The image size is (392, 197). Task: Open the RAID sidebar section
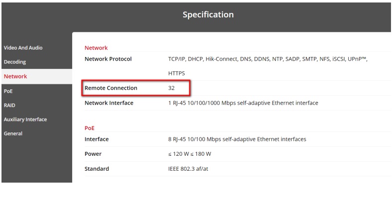tap(9, 105)
